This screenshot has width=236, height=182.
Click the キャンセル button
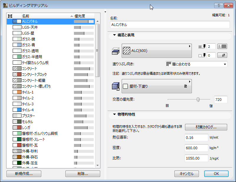point(187,174)
